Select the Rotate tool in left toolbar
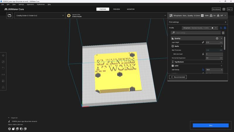The image size is (234, 132). pos(3,68)
